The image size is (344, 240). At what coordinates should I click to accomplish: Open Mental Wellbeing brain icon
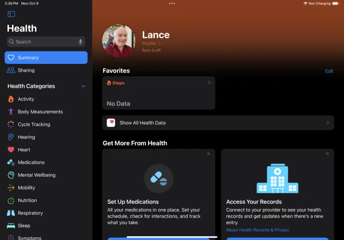pyautogui.click(x=11, y=175)
